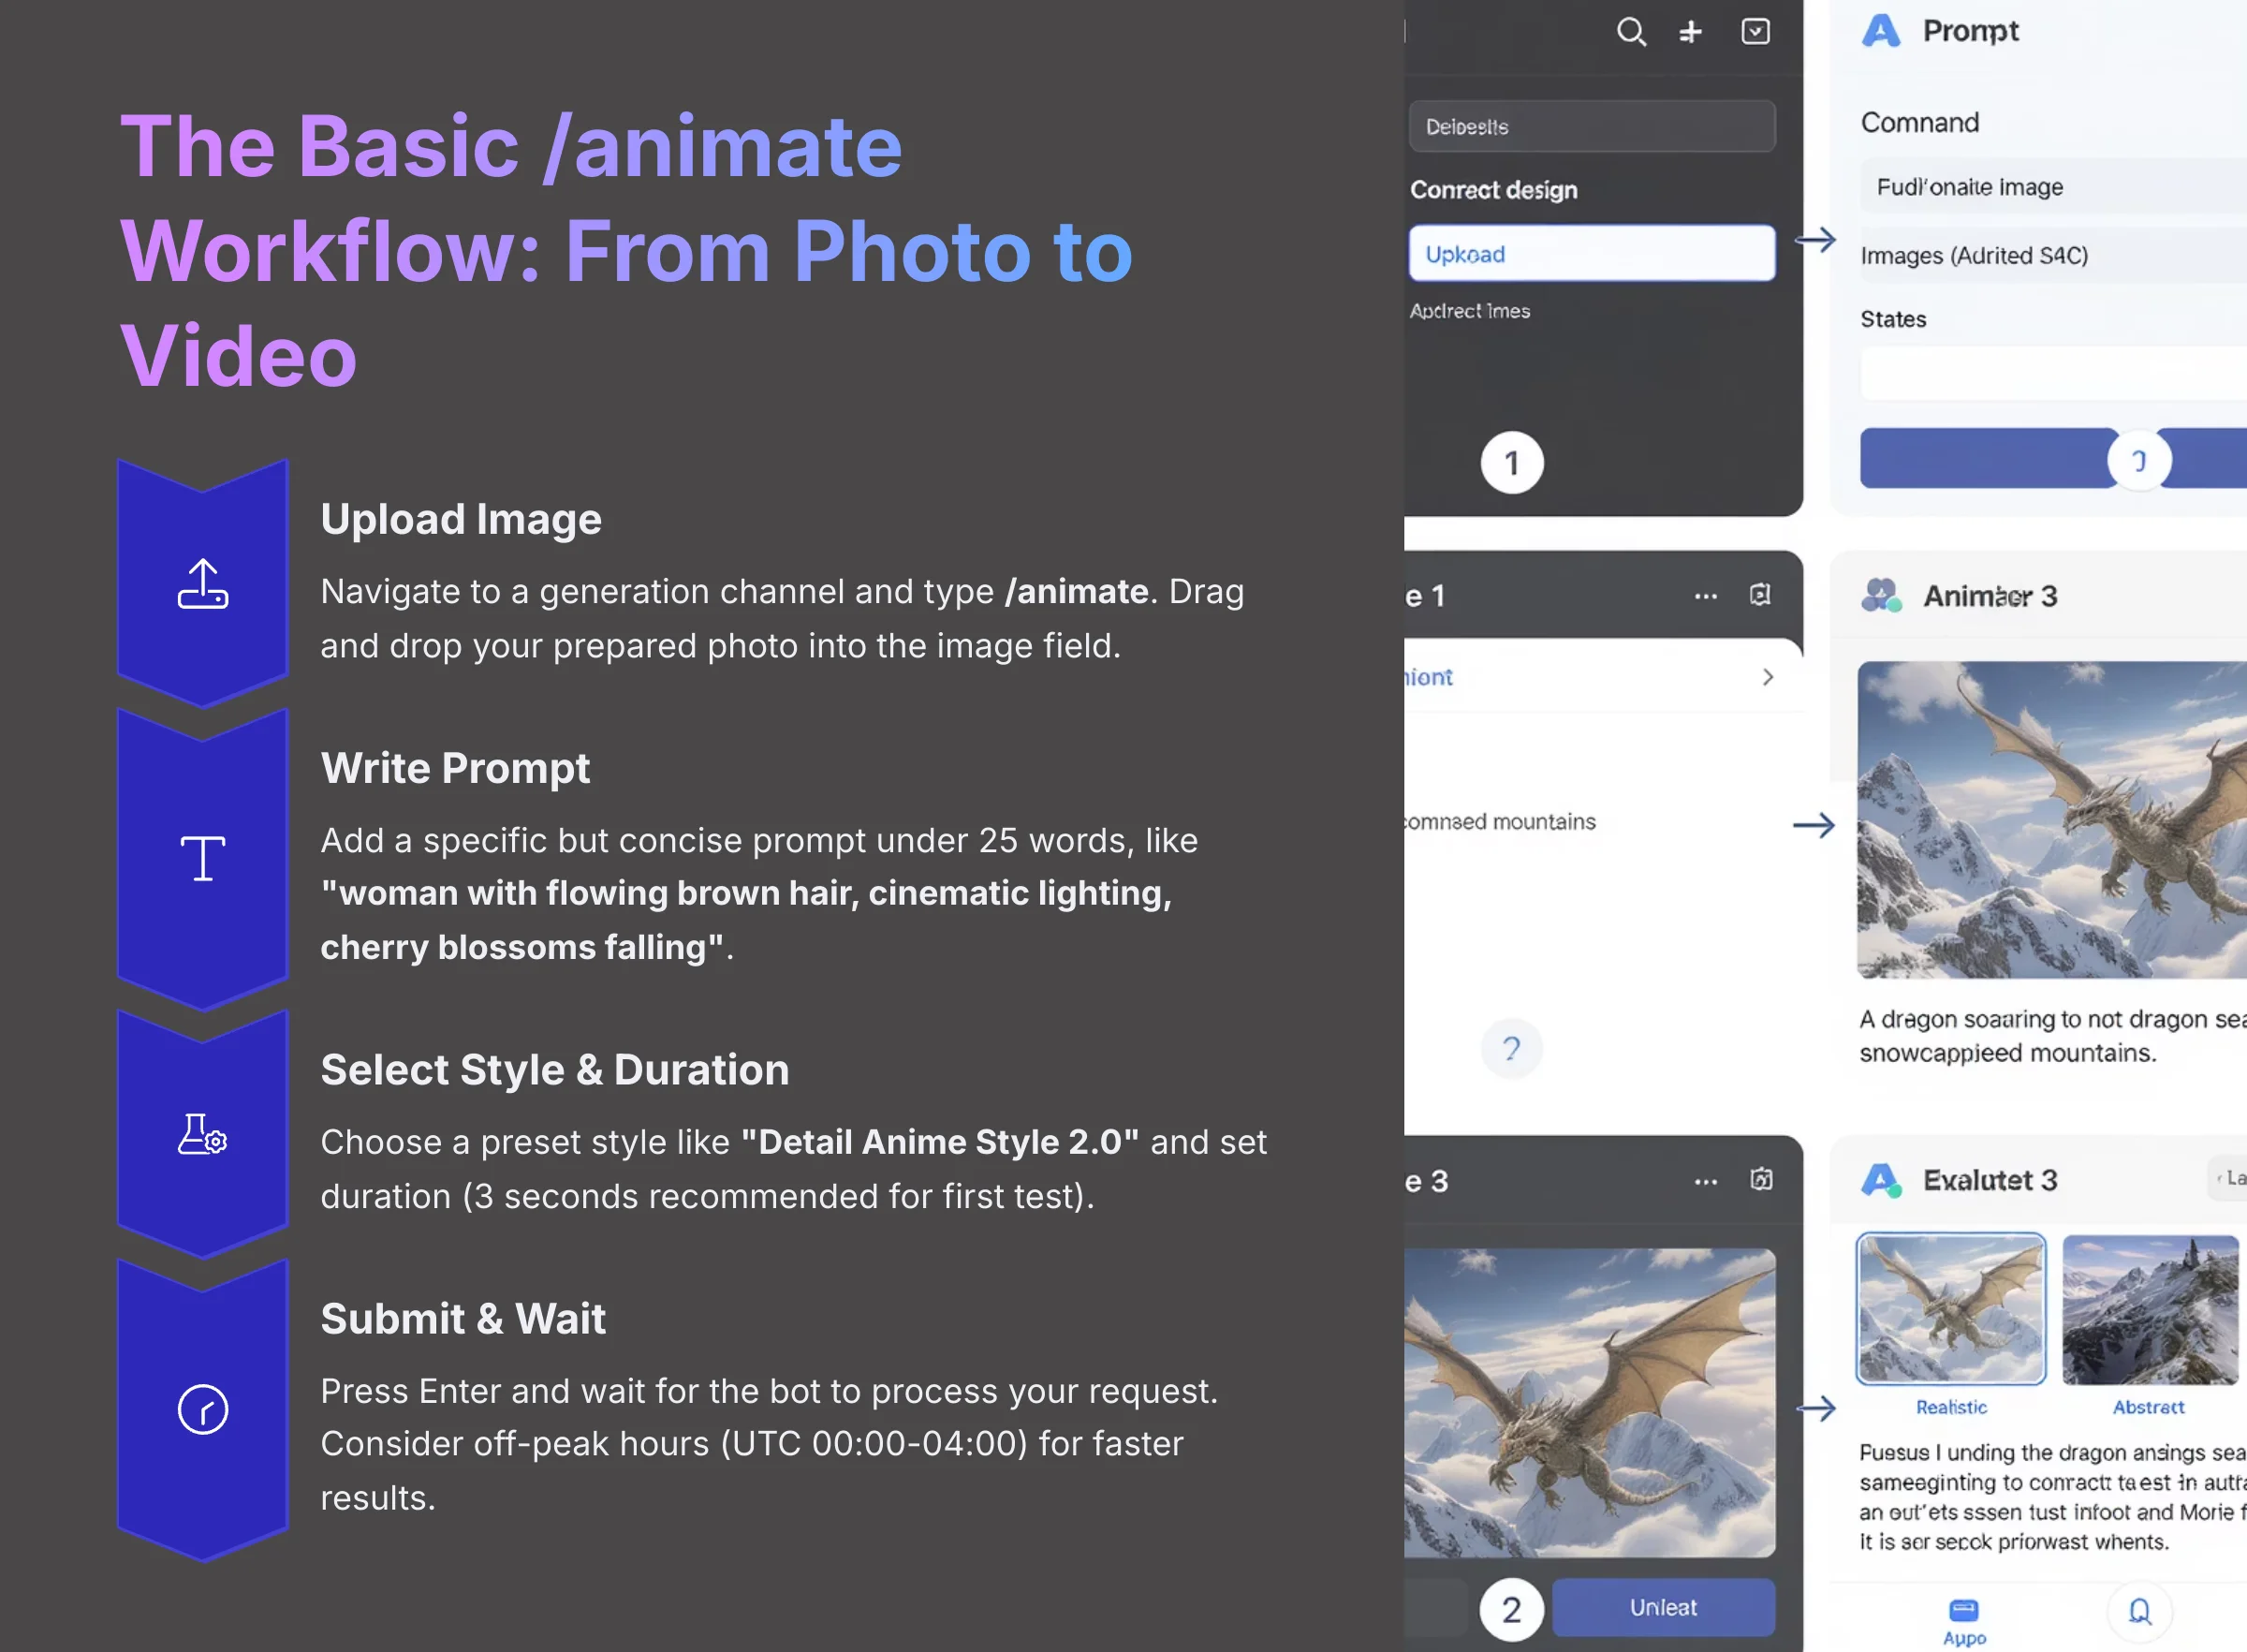Viewport: 2247px width, 1652px height.
Task: Click the Realistic label
Action: 1951,1407
